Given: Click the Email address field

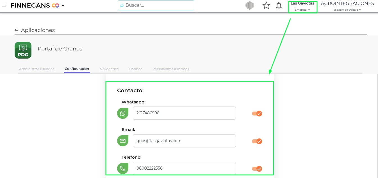Looking at the screenshot, I should click(x=184, y=141).
